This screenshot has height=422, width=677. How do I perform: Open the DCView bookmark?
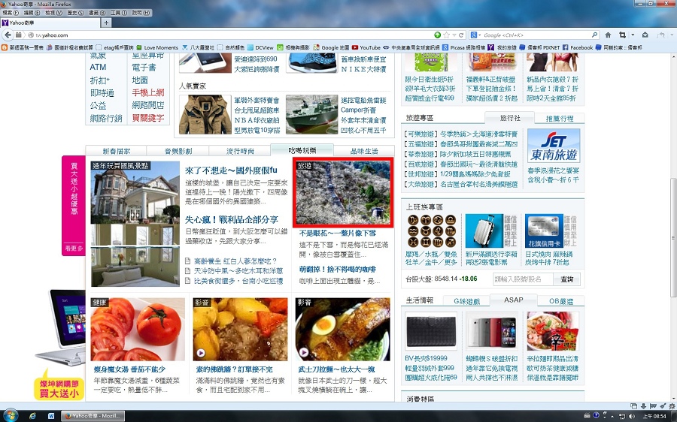pyautogui.click(x=260, y=47)
